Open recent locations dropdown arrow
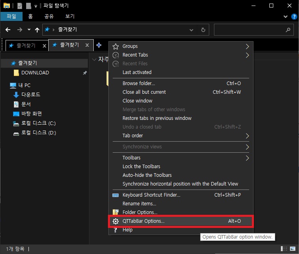This screenshot has width=299, height=254. tap(29, 30)
